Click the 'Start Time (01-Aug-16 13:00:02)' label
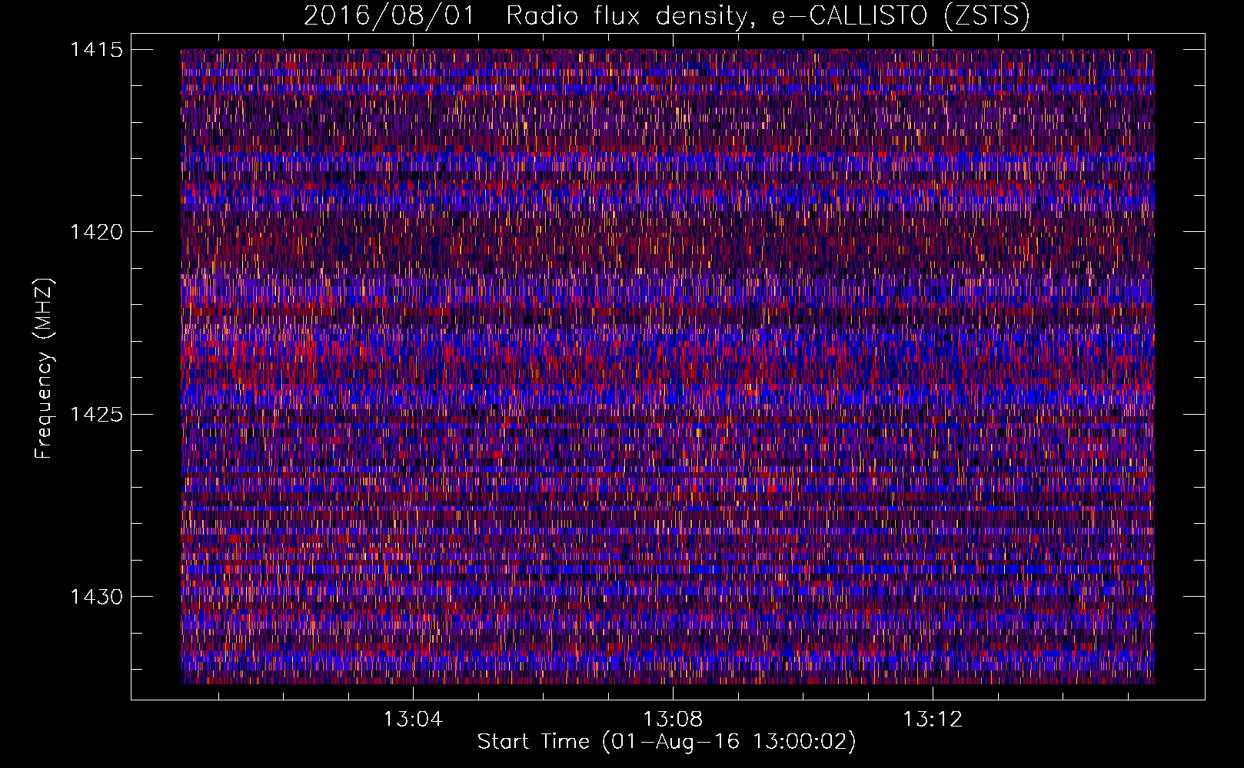Viewport: 1244px width, 768px height. pos(667,742)
